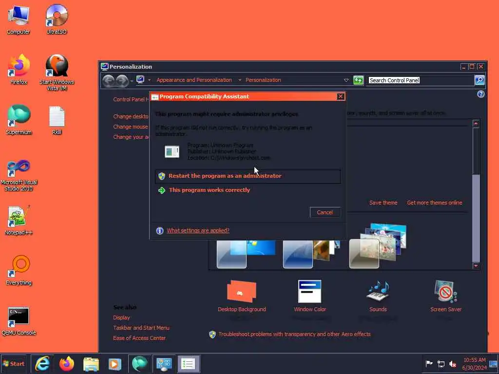
Task: Open What settings are applied link
Action: tap(198, 230)
